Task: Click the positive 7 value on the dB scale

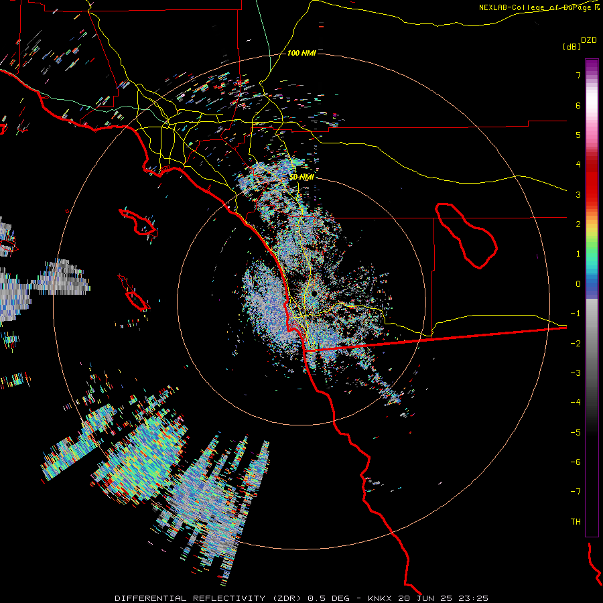Action: coord(578,75)
